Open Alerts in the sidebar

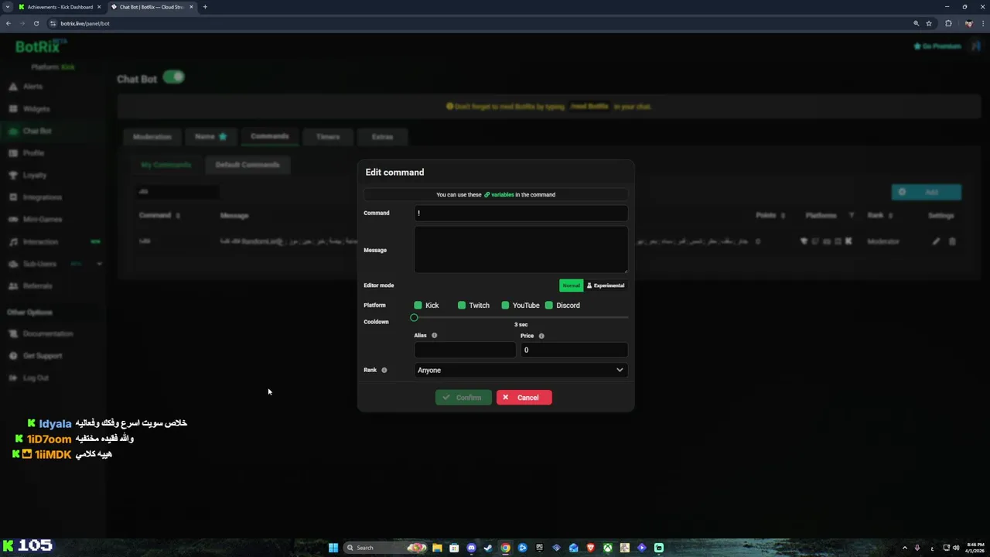(33, 87)
